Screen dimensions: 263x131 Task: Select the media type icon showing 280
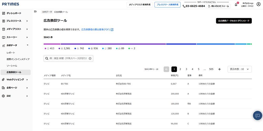105,48
